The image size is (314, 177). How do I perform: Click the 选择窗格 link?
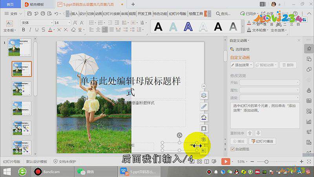tap(242, 49)
